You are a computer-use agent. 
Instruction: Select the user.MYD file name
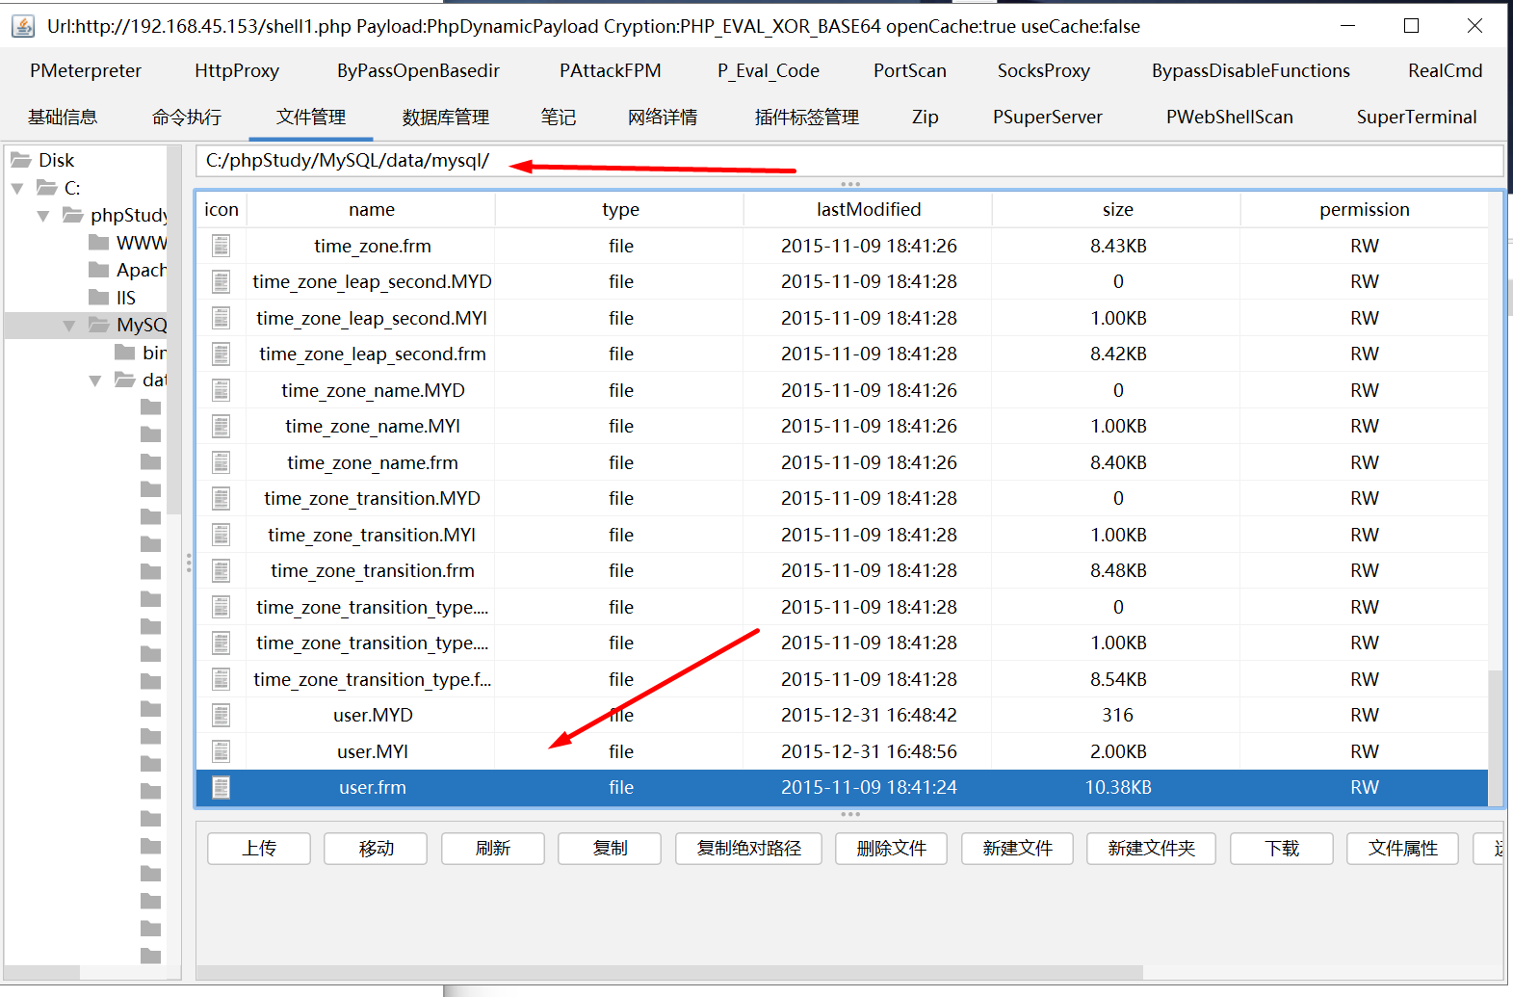[373, 715]
